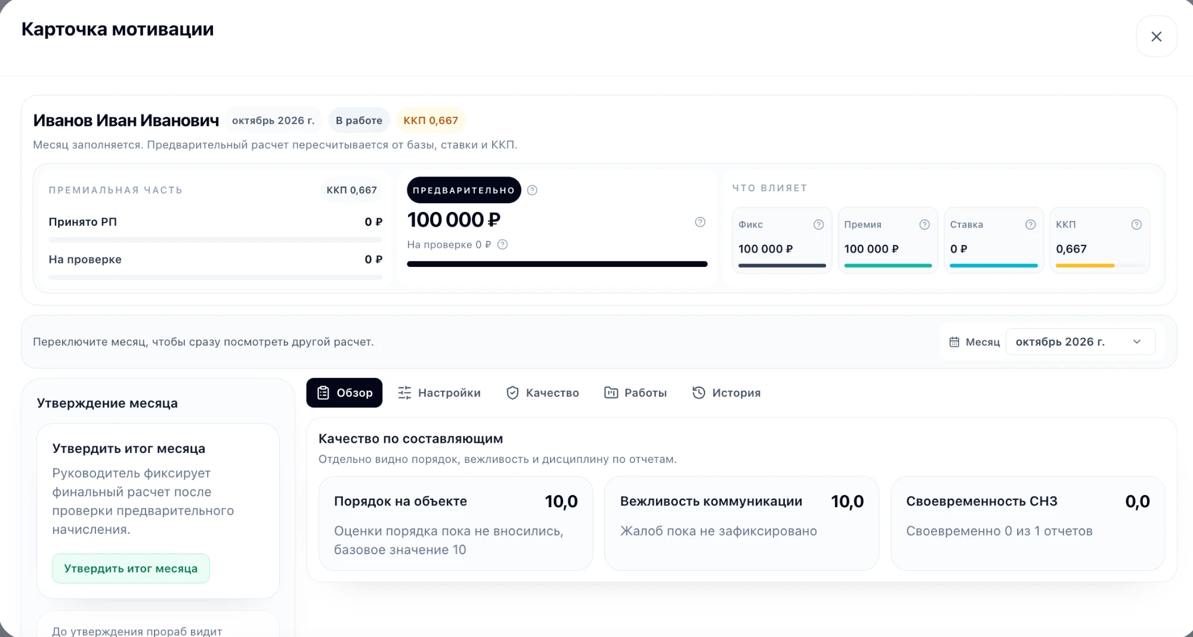Click 'ККП 0,667' chip in премиальная часть
Viewport: 1193px width, 637px height.
pyautogui.click(x=352, y=190)
